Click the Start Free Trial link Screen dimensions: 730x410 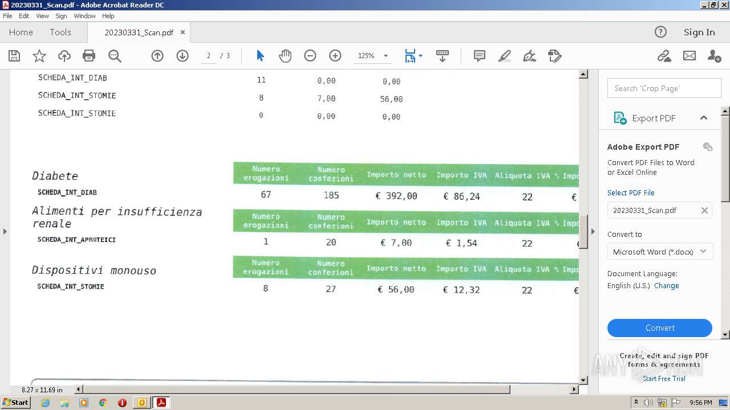[664, 379]
